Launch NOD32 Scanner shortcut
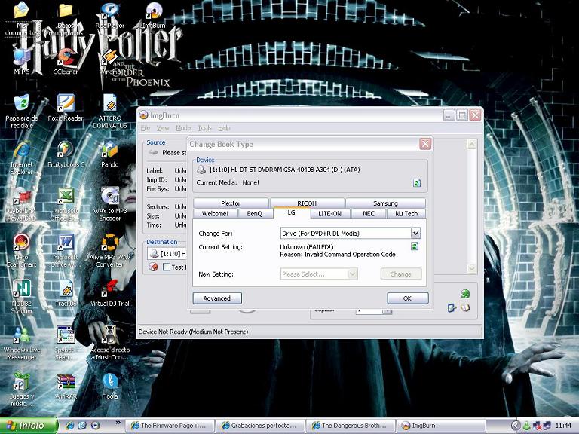 pyautogui.click(x=21, y=298)
